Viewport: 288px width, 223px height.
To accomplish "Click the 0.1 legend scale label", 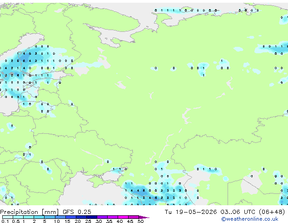I will 5,221.
